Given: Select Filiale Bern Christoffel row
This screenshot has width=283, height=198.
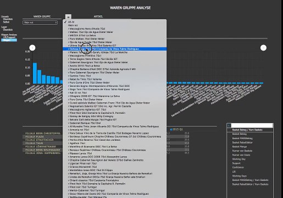Looking at the screenshot, I should (43, 133).
